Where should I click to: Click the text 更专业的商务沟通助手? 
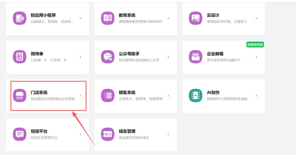point(224,60)
